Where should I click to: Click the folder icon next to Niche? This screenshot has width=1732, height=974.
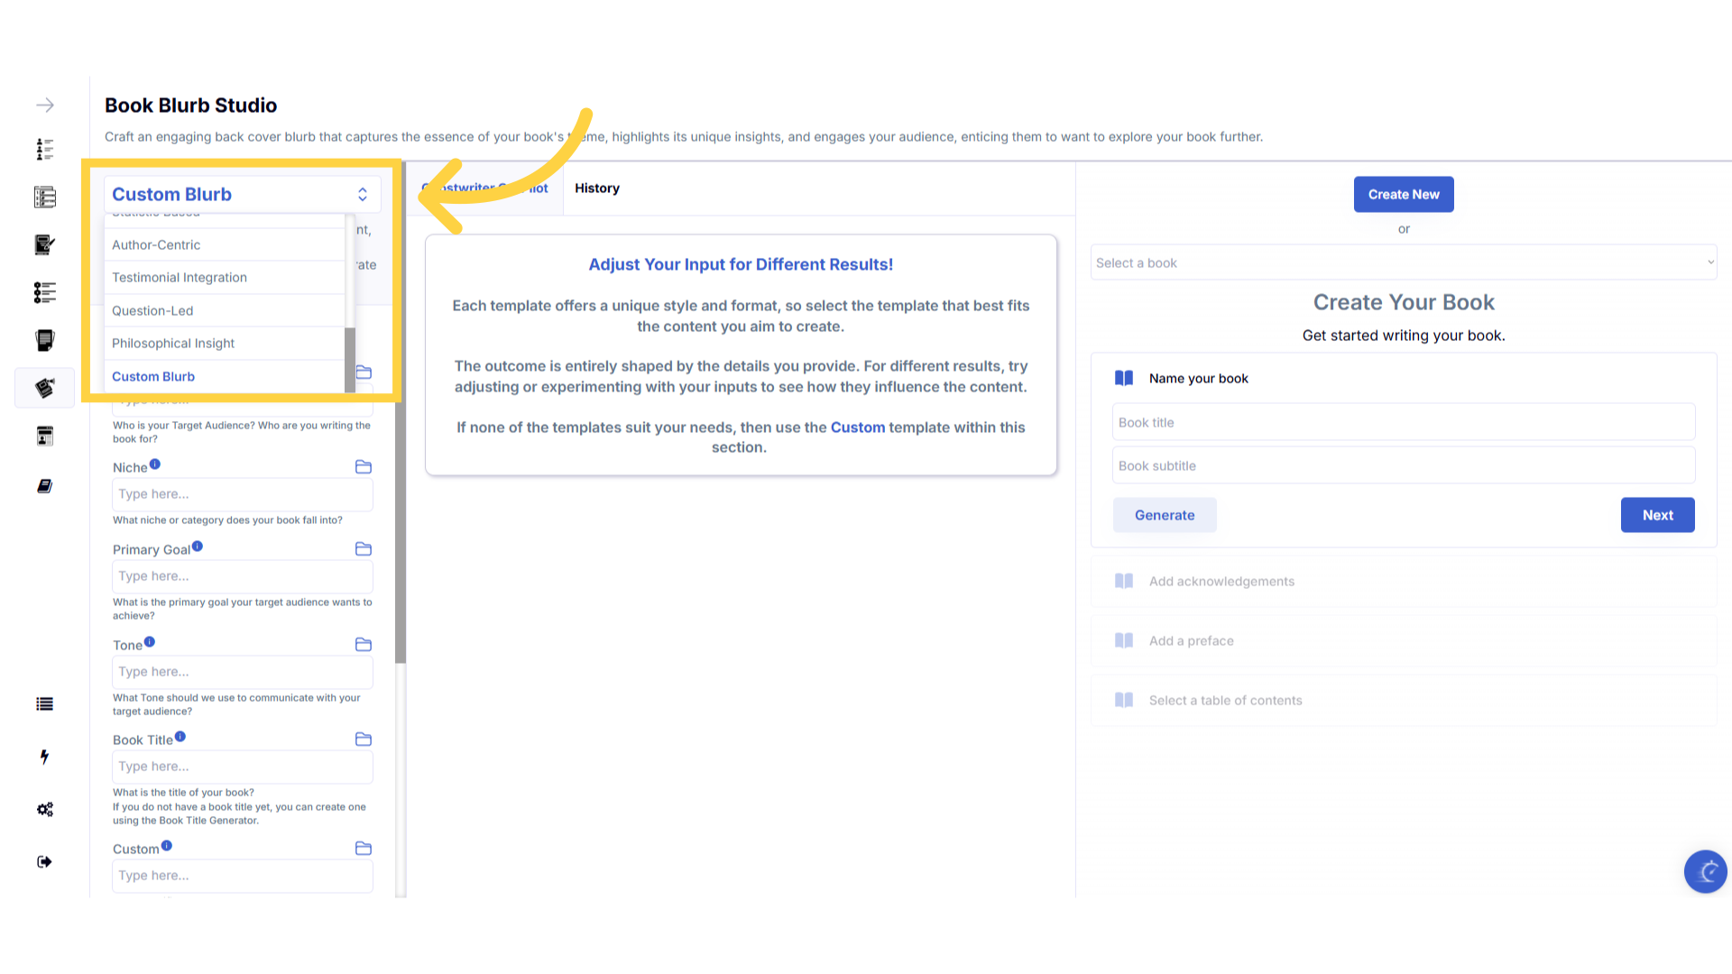point(364,467)
